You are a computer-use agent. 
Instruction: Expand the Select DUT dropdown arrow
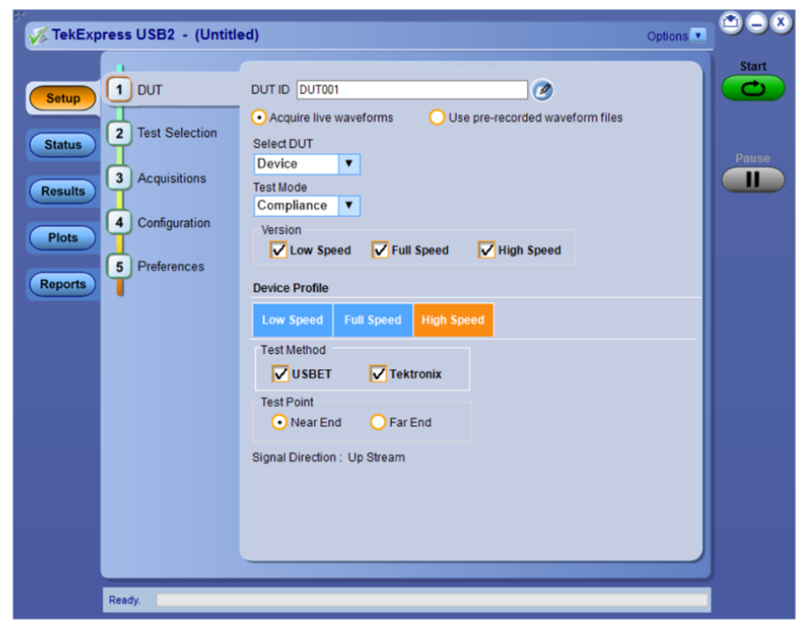click(x=349, y=164)
